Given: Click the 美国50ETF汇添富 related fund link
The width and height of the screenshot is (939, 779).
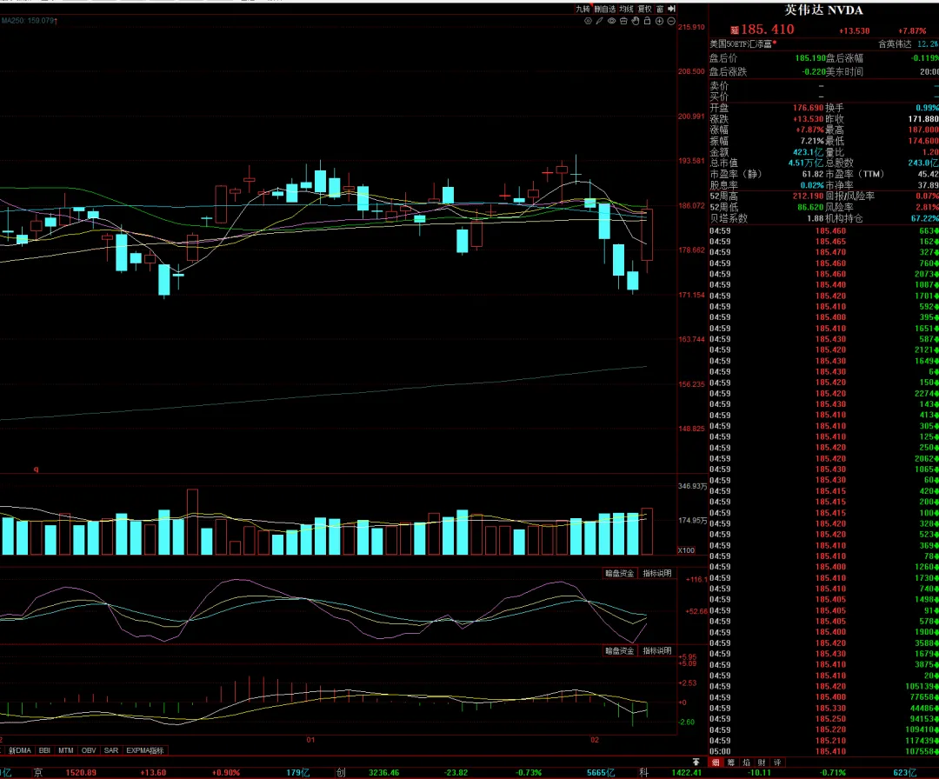Looking at the screenshot, I should pos(741,44).
